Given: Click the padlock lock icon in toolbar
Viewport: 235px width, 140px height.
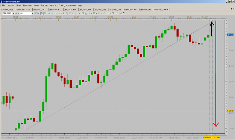Looking at the screenshot, I should point(67,13).
